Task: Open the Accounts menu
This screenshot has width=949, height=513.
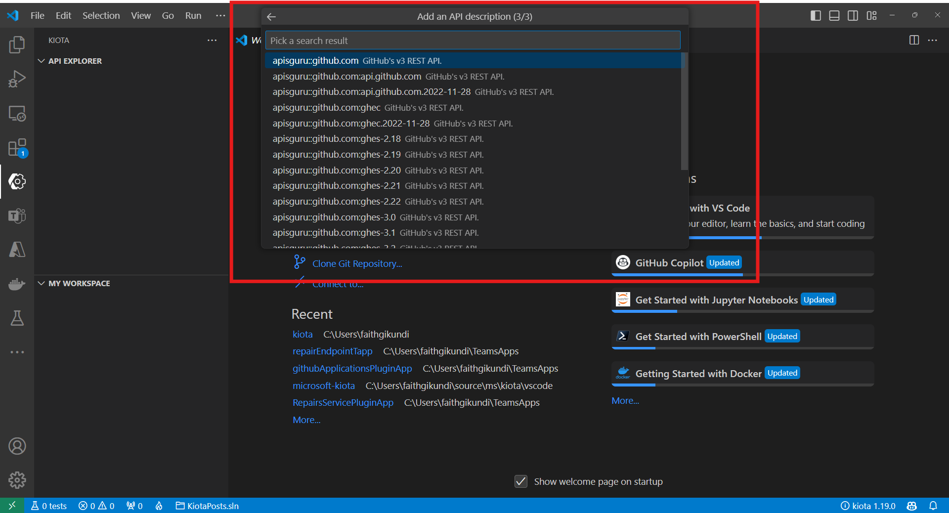Action: 17,446
